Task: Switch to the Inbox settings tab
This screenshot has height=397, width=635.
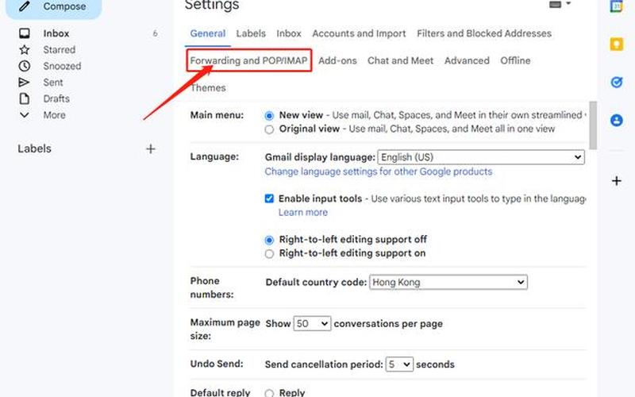Action: click(x=289, y=33)
